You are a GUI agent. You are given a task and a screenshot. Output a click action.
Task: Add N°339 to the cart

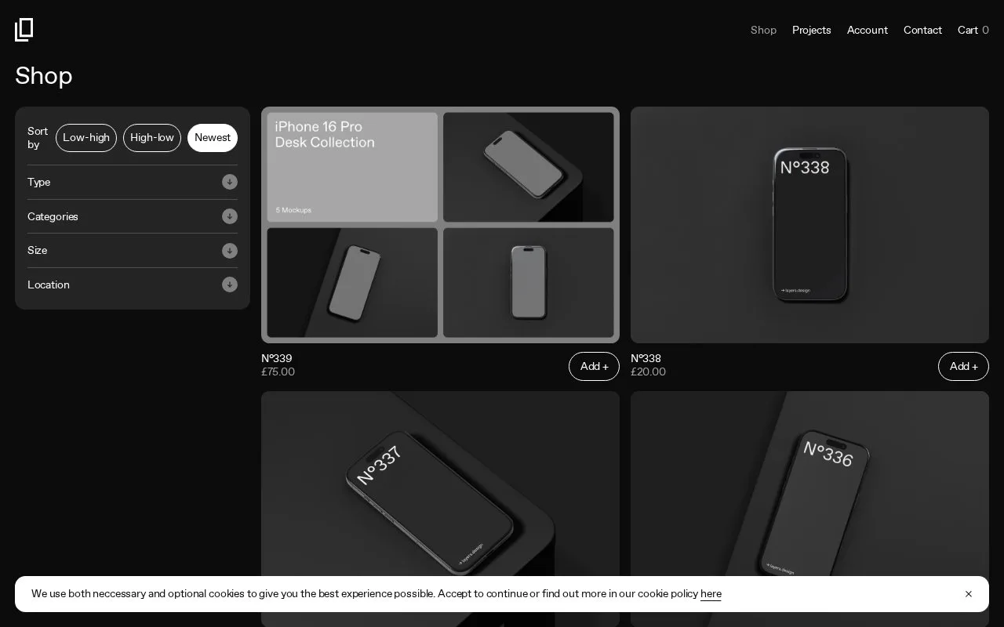pos(594,367)
